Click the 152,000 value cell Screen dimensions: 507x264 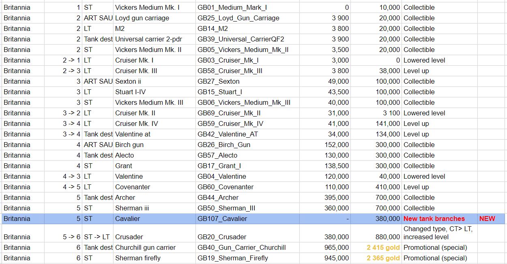click(x=325, y=145)
